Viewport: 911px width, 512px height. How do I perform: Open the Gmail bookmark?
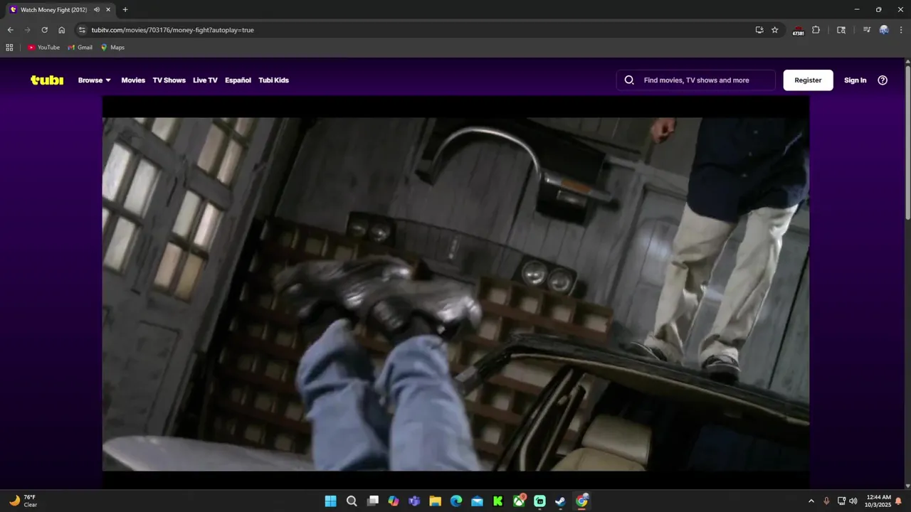pos(80,48)
